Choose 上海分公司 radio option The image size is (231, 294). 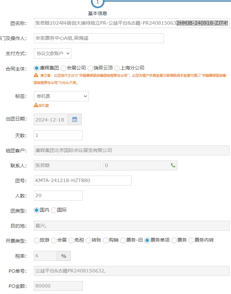point(117,68)
